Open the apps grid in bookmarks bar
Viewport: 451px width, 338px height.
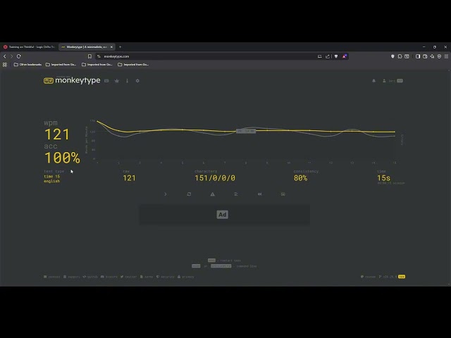tap(5, 65)
